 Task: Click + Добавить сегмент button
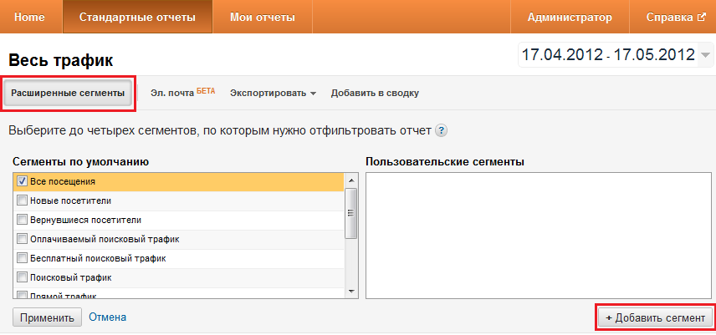(655, 317)
